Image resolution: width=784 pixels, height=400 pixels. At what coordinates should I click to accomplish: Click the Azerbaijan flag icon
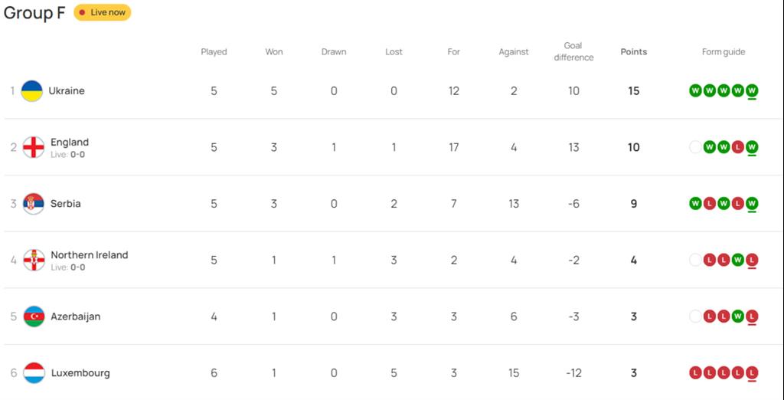34,316
